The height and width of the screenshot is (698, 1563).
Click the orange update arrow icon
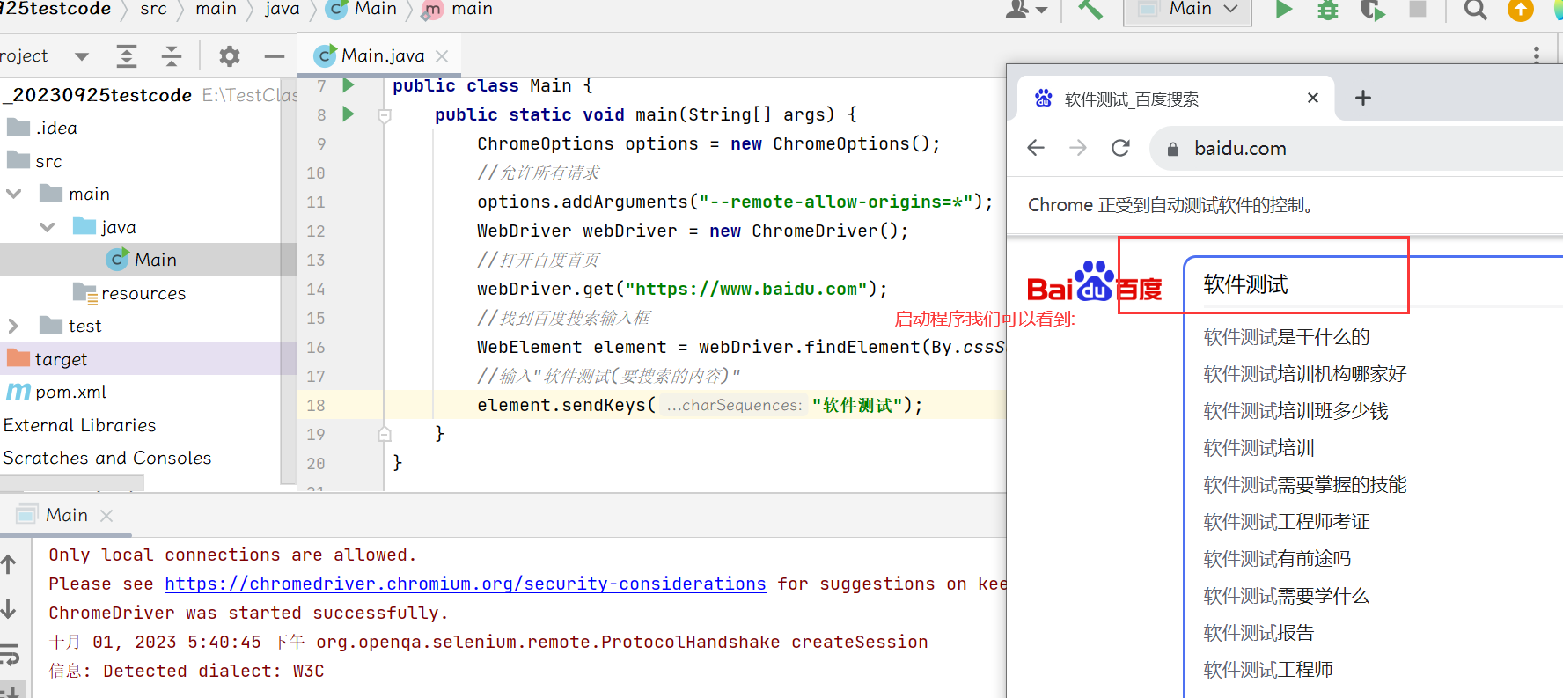coord(1521,10)
